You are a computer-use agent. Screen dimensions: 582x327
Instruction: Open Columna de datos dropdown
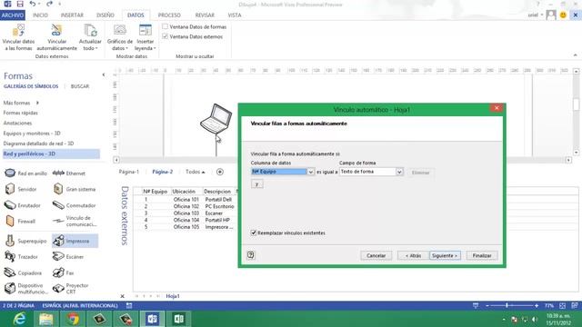pos(311,172)
